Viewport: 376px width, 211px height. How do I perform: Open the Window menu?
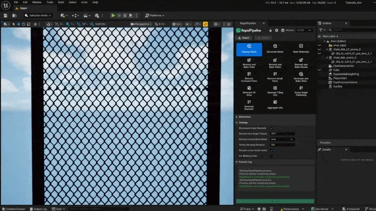37,2
